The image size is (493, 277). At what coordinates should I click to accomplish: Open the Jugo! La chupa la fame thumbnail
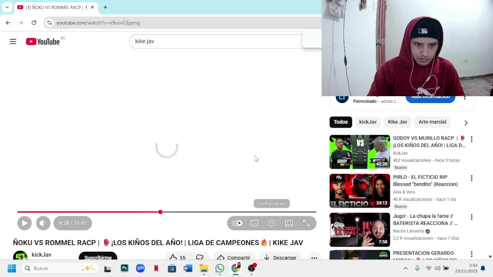[x=360, y=230]
